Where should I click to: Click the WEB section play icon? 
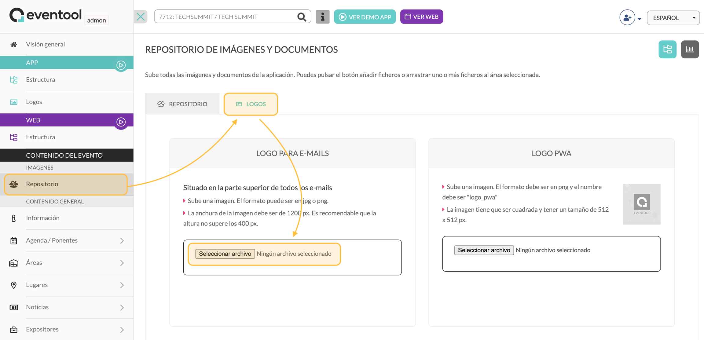pyautogui.click(x=121, y=122)
